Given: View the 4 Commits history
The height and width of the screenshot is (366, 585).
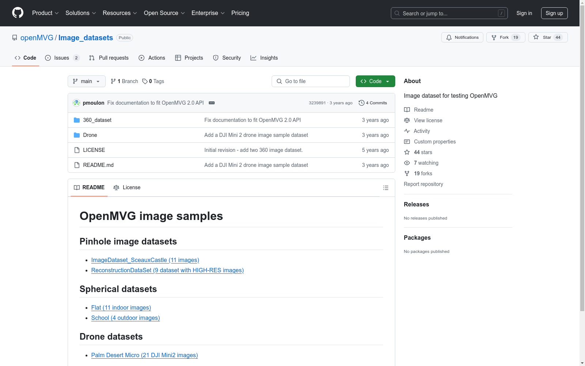Looking at the screenshot, I should click(x=373, y=103).
